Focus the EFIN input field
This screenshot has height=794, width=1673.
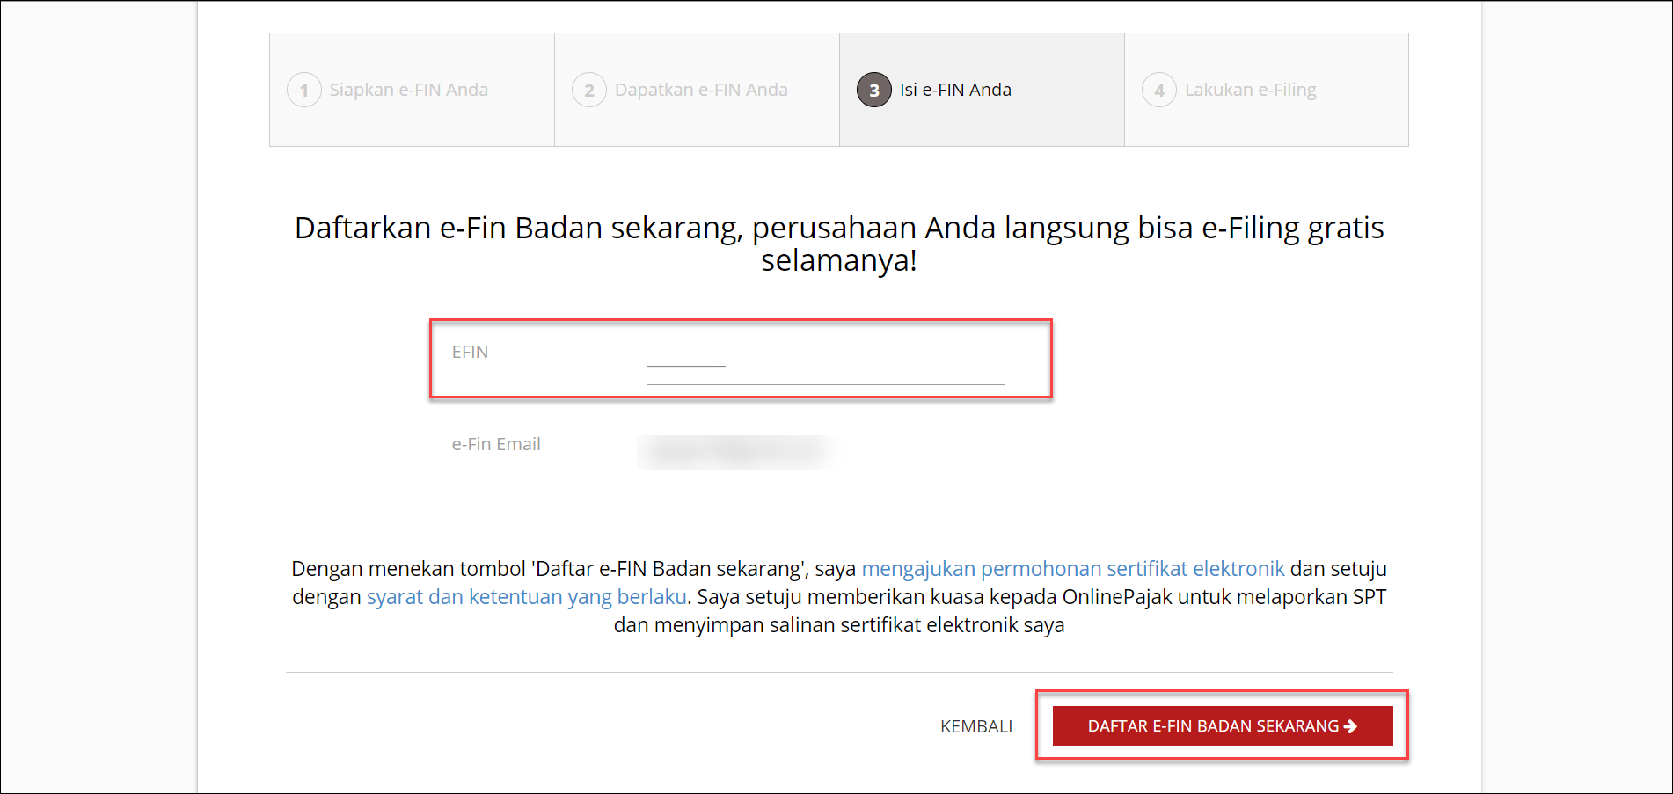(x=824, y=369)
